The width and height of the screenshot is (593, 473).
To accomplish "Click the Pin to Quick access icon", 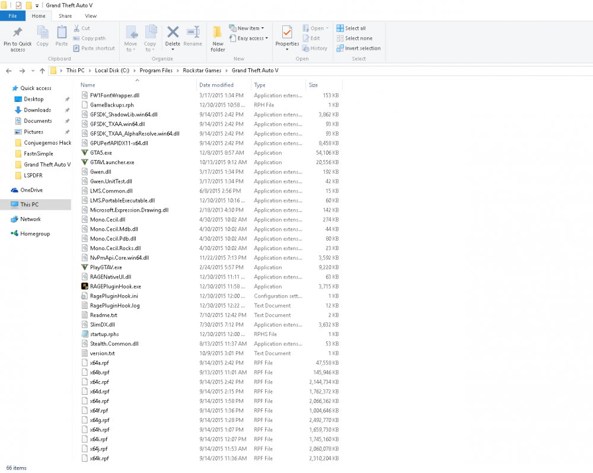I will pyautogui.click(x=17, y=33).
